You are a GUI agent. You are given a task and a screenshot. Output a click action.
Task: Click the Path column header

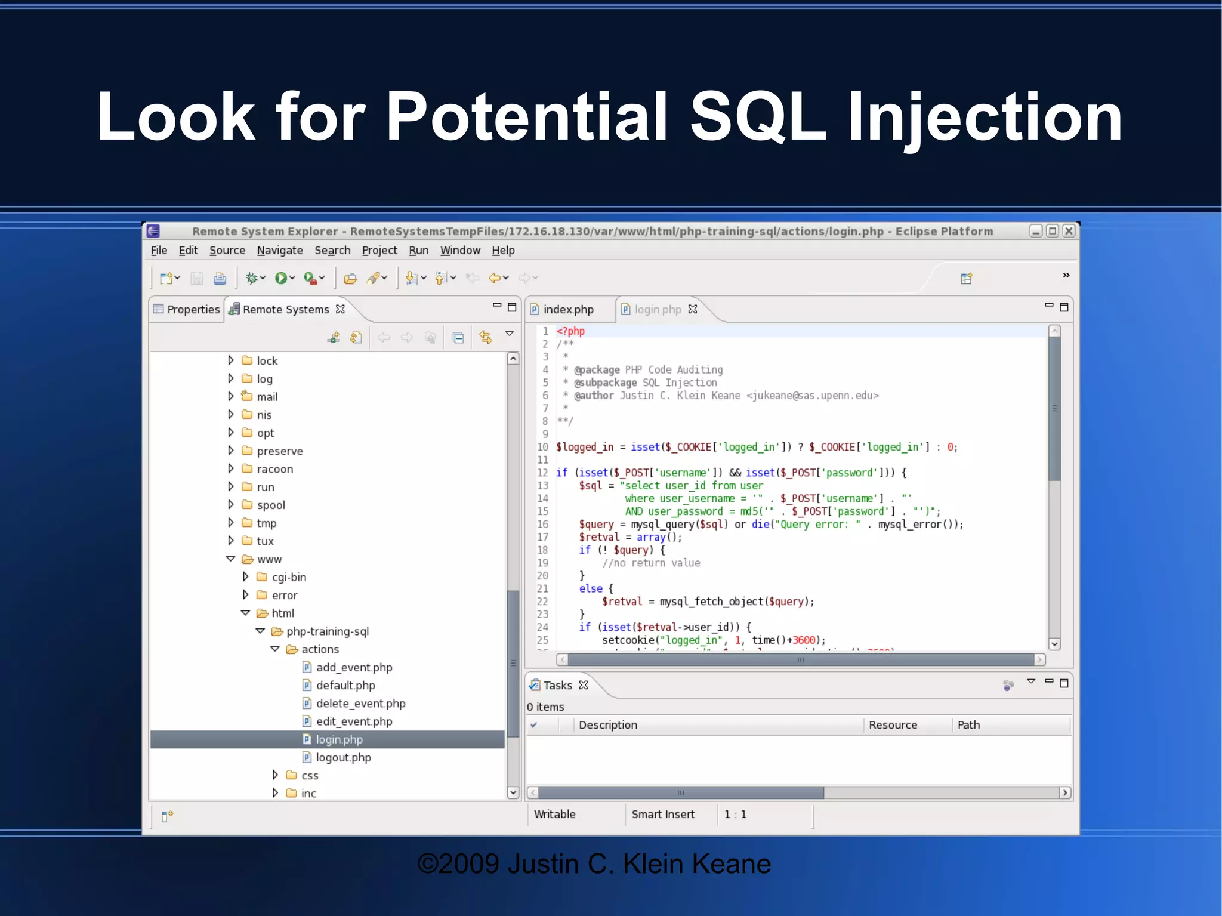(1011, 725)
